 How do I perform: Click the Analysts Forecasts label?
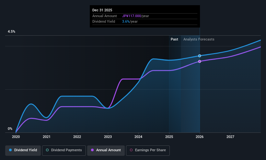tap(199, 40)
